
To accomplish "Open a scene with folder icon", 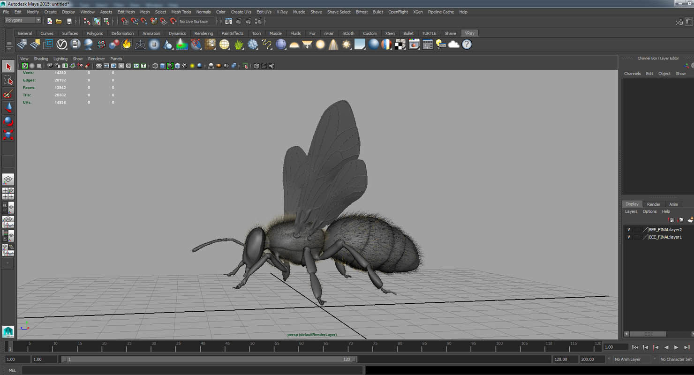I will coord(59,21).
